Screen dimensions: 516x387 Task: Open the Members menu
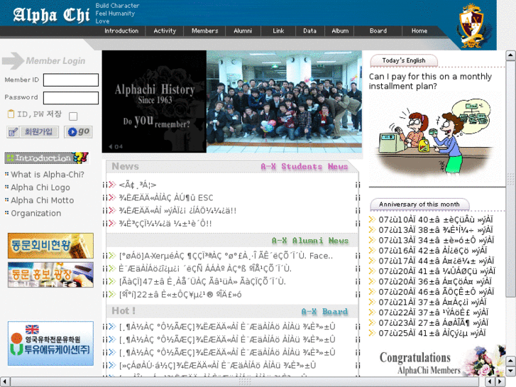(204, 31)
